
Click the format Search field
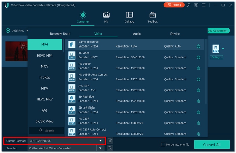pyautogui.click(x=47, y=130)
